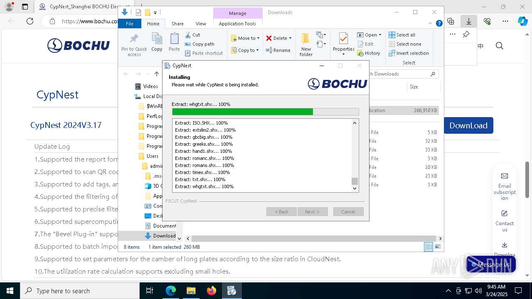Collapse the Explorer ribbon chevron
The height and width of the screenshot is (299, 532).
pos(431,24)
